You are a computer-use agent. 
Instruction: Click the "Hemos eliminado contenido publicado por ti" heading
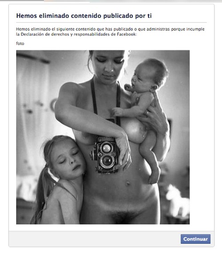coord(84,16)
